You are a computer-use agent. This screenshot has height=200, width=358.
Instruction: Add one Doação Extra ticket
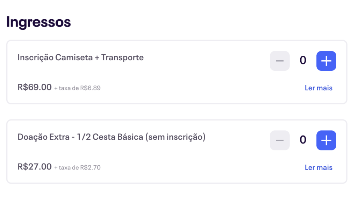point(326,140)
